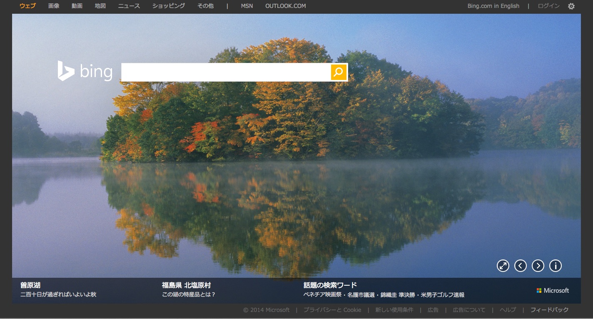The image size is (593, 319).
Task: Open the 地図 (Maps) tab
Action: (100, 6)
